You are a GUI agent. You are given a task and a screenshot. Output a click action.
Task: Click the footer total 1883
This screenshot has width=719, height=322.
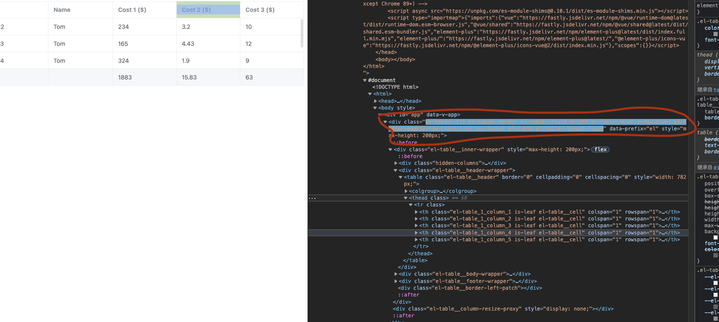tap(144, 77)
